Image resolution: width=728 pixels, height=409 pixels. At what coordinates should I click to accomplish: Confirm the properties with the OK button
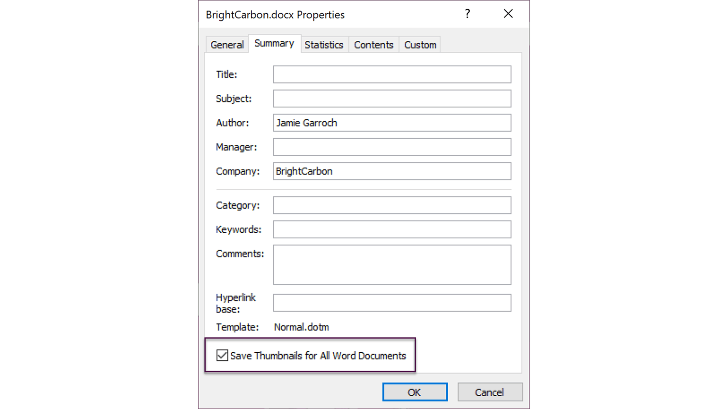(415, 392)
